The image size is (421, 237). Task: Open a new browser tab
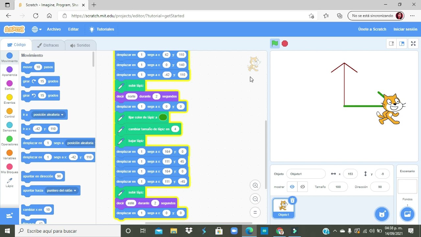point(94,5)
